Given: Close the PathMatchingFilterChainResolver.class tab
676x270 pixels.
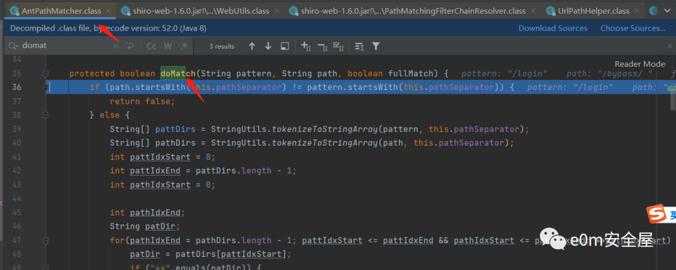Looking at the screenshot, I should pyautogui.click(x=533, y=11).
